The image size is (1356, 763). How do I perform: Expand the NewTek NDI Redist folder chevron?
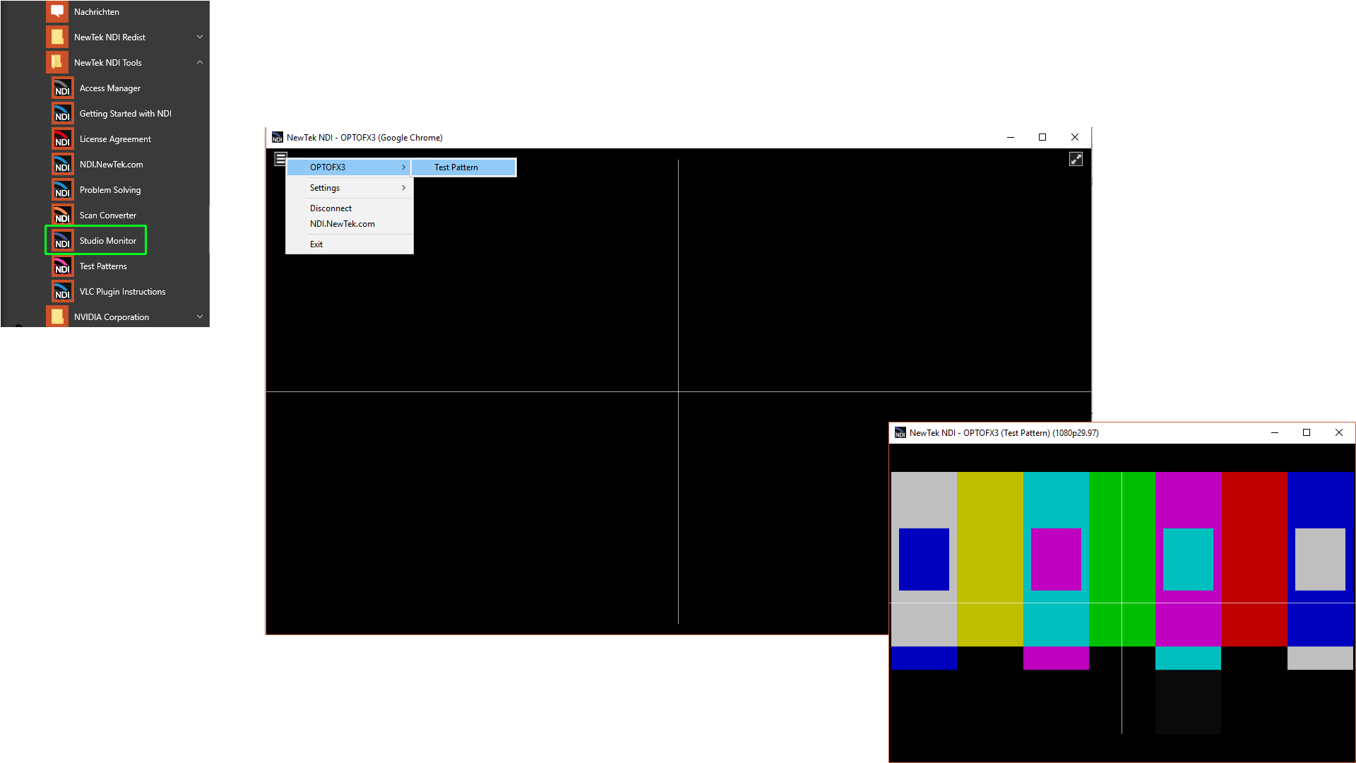200,37
